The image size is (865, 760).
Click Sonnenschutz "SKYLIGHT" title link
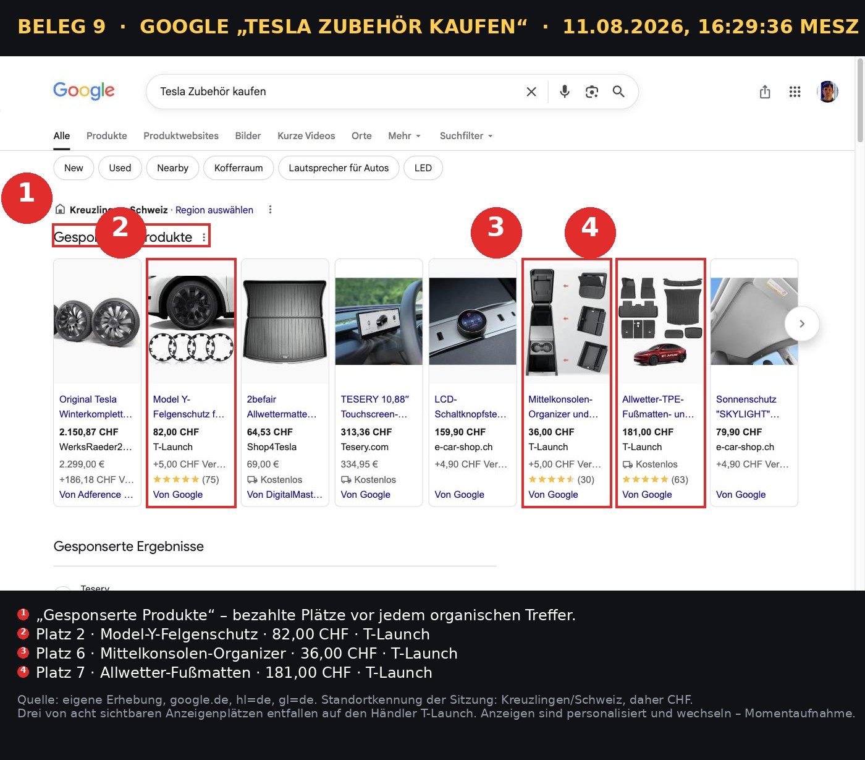(748, 407)
